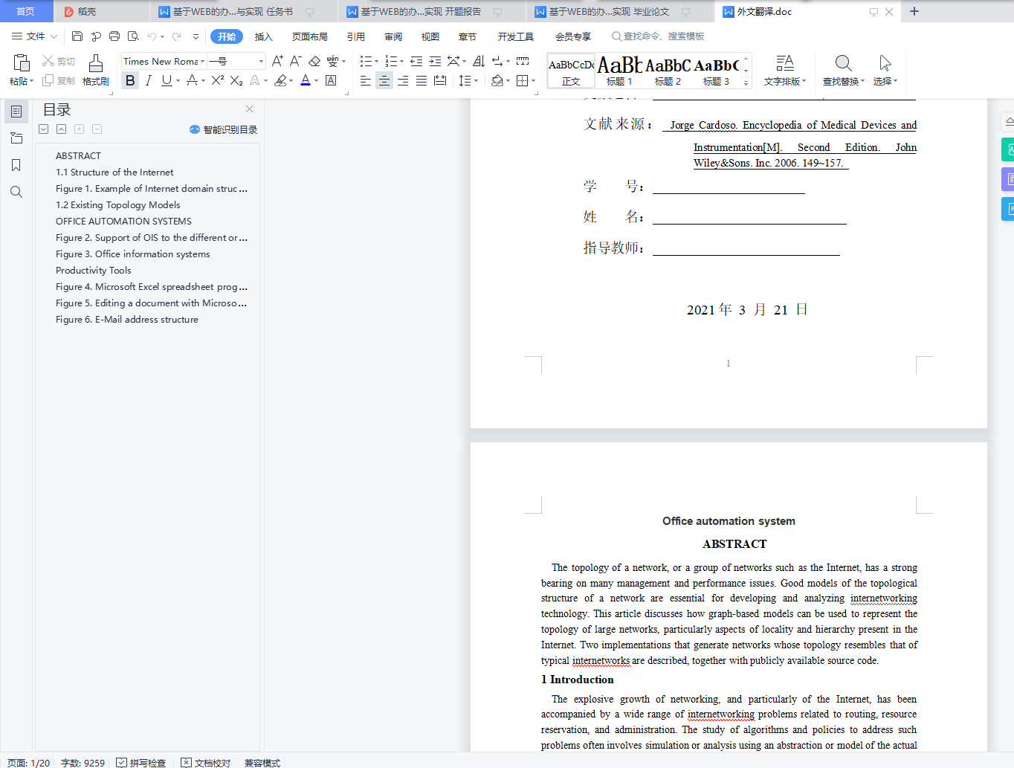Switch to the 视图 (View) ribbon tab
1014x768 pixels.
tap(430, 36)
